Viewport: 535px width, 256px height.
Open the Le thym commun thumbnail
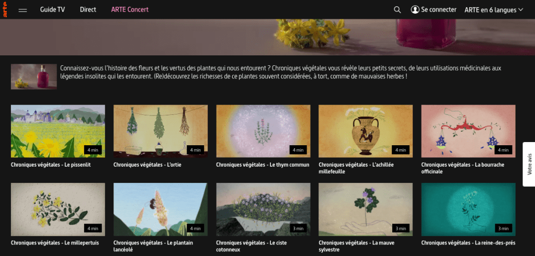(x=263, y=131)
